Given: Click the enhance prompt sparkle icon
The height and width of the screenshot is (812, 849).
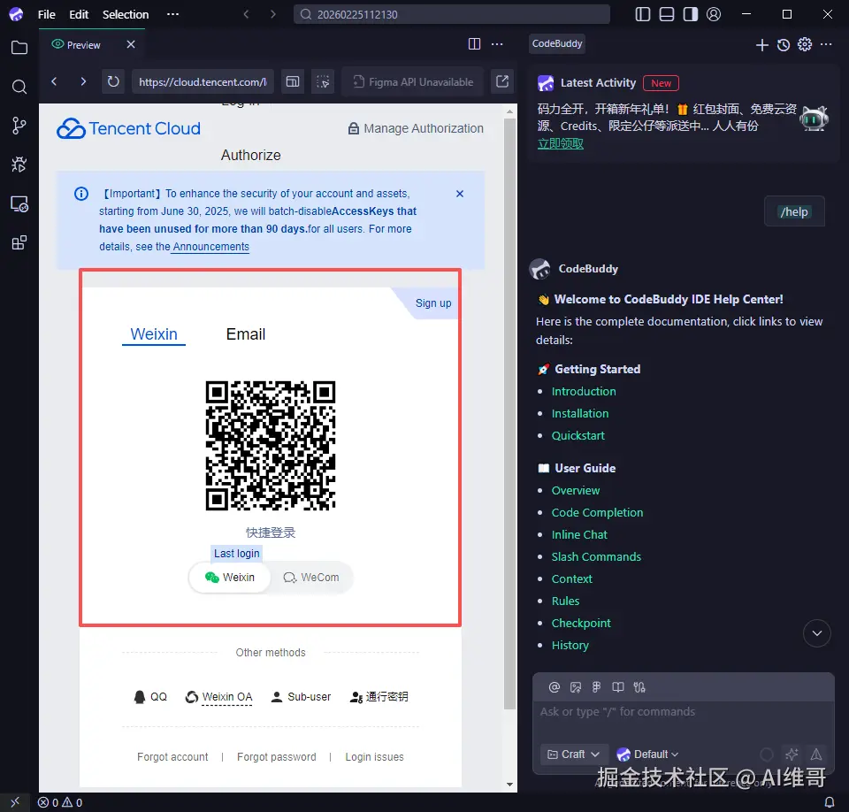Looking at the screenshot, I should 792,754.
